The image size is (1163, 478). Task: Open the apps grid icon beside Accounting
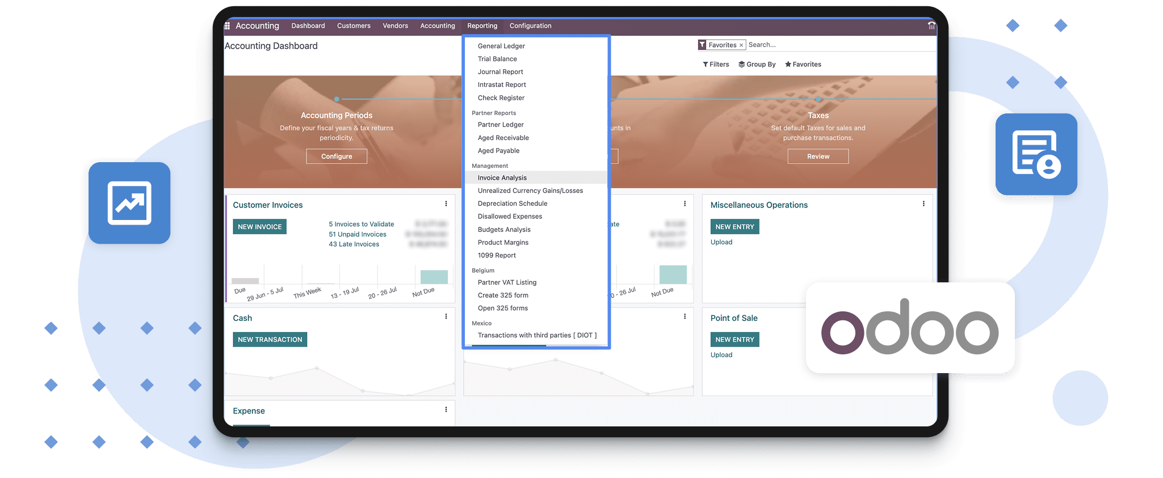[227, 26]
